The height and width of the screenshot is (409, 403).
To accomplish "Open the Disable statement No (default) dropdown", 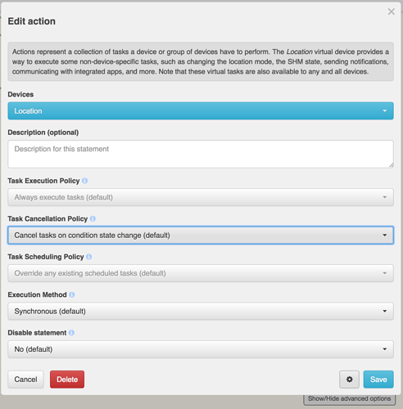I will (201, 349).
